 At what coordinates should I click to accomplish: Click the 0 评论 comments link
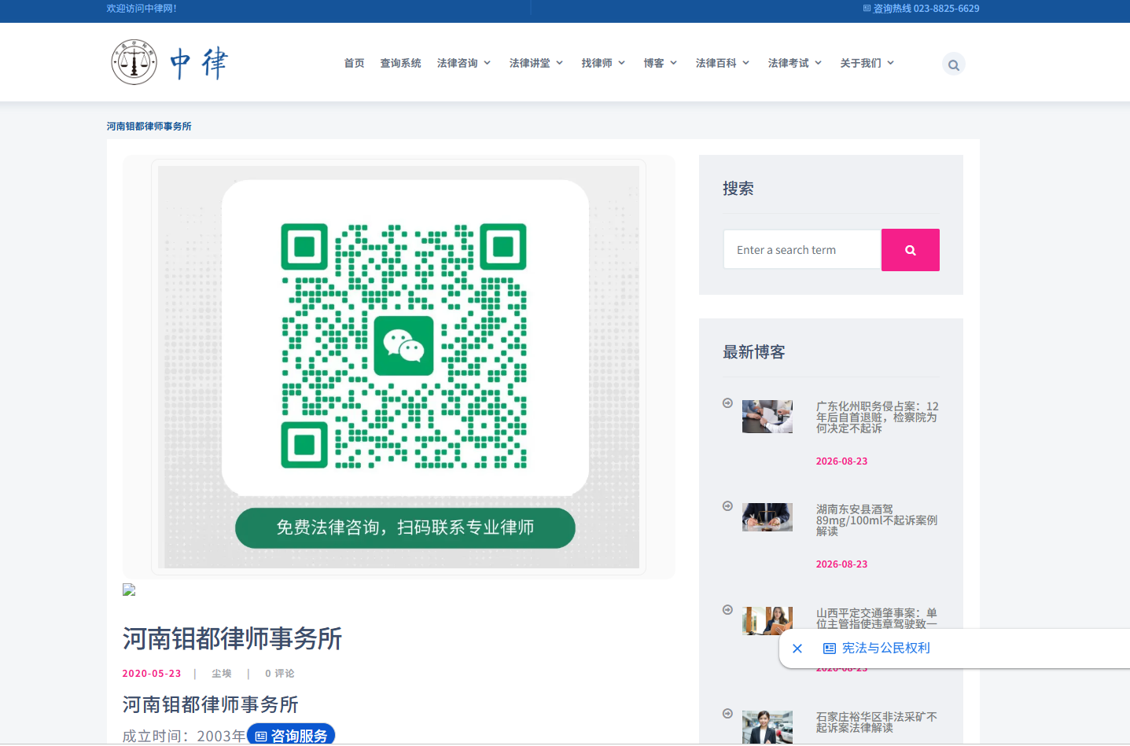pyautogui.click(x=280, y=674)
